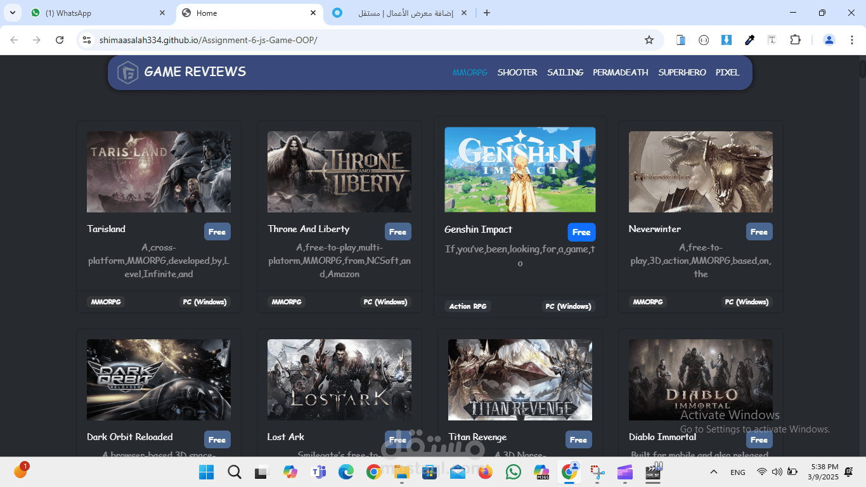
Task: Bookmark this page with the star icon
Action: 649,40
